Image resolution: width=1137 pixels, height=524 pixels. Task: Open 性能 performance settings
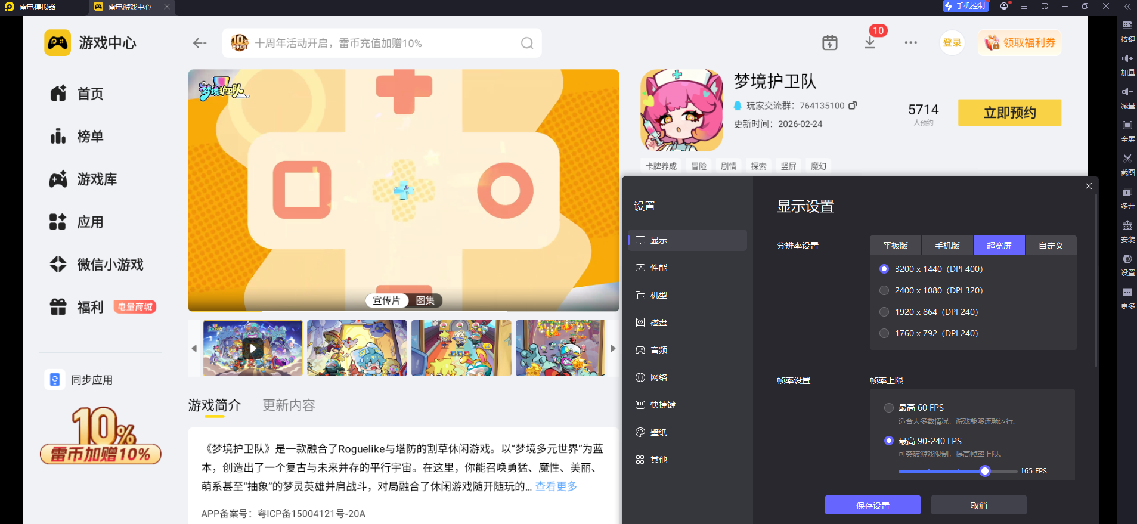click(687, 268)
